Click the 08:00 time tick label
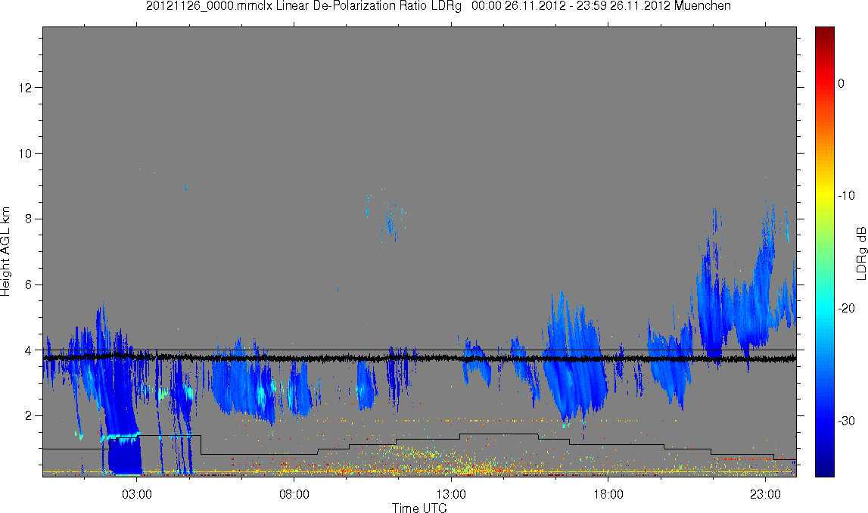 click(294, 494)
